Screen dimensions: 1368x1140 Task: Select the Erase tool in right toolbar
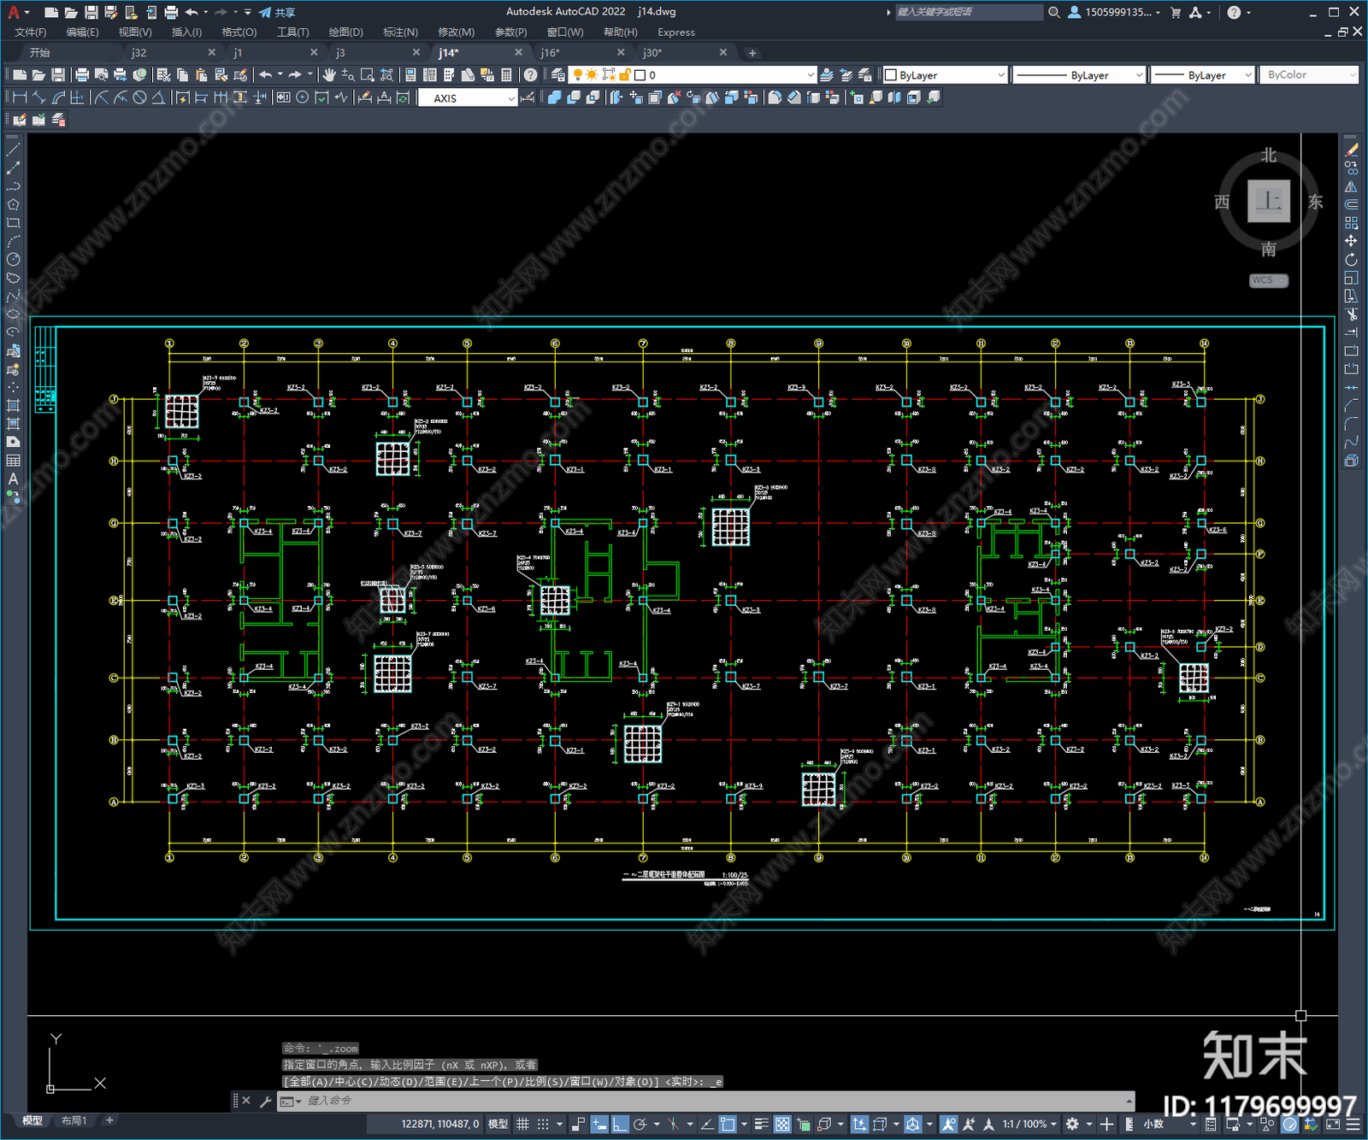pyautogui.click(x=1351, y=150)
